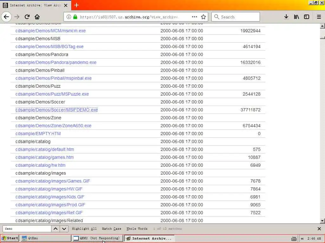
Task: Open cdsample/Demos/Pinball/mspinbal.exe link
Action: (53, 78)
